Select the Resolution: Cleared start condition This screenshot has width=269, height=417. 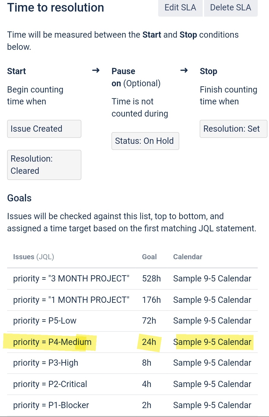pos(44,165)
